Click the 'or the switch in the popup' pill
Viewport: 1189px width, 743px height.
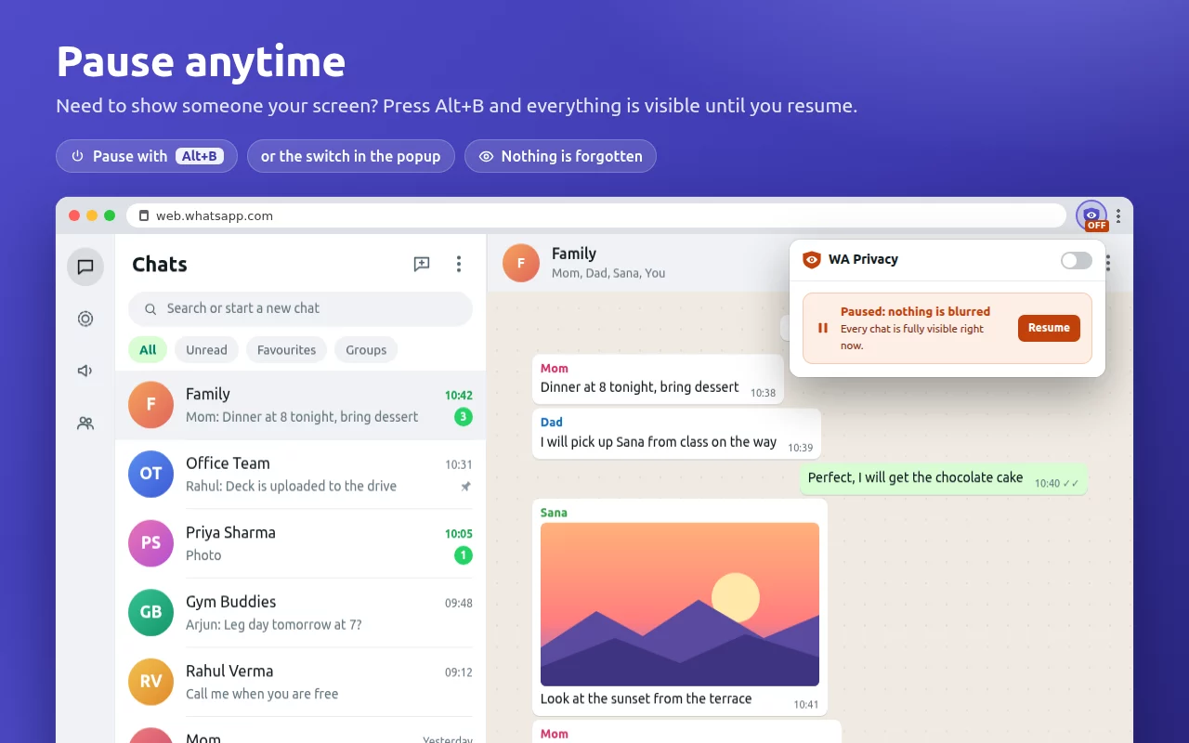click(x=351, y=156)
